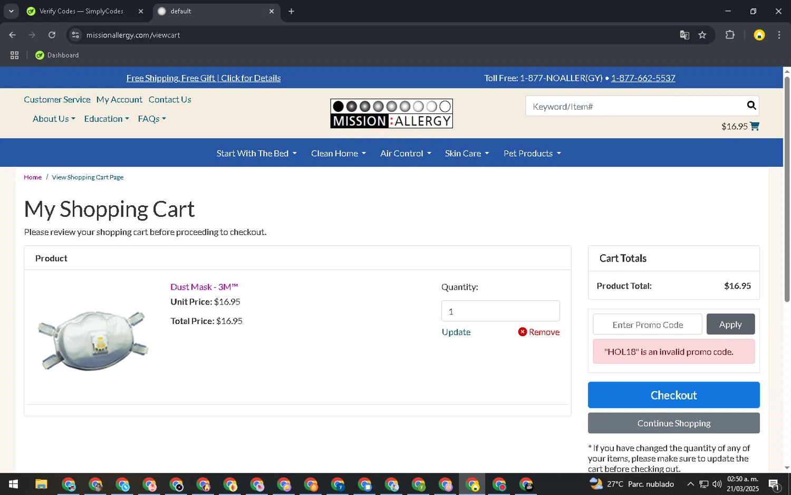Open the tab search dropdown arrow
791x495 pixels.
(11, 11)
